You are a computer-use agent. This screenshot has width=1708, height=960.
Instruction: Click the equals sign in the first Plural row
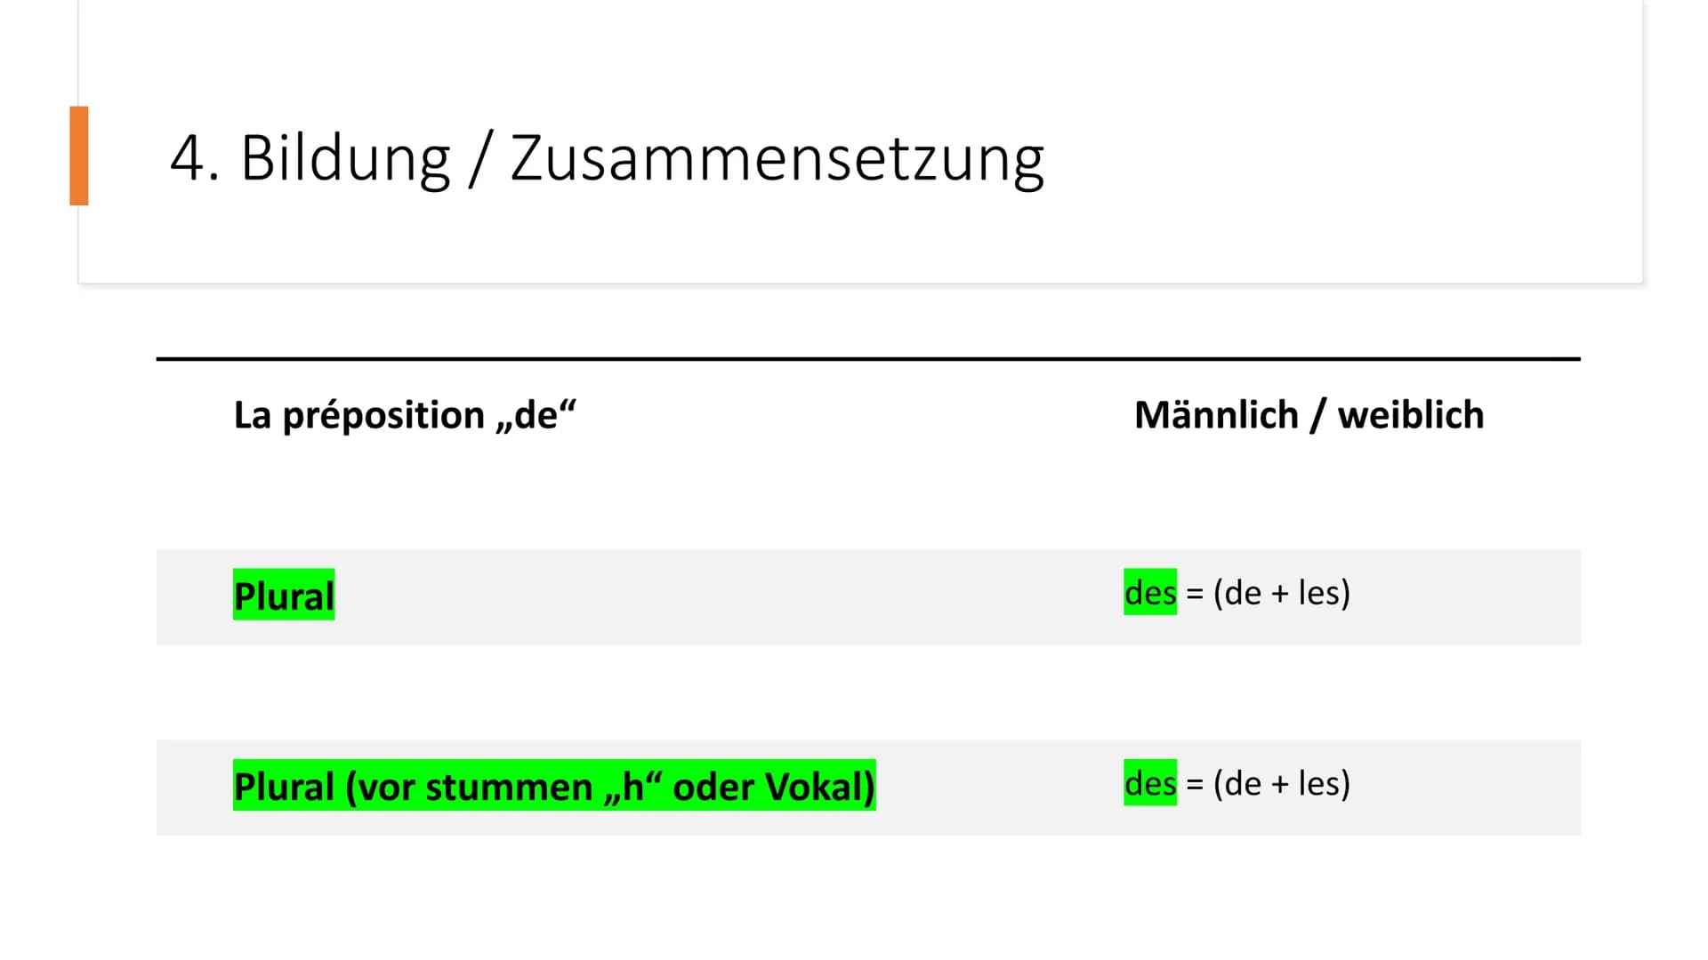[1195, 594]
